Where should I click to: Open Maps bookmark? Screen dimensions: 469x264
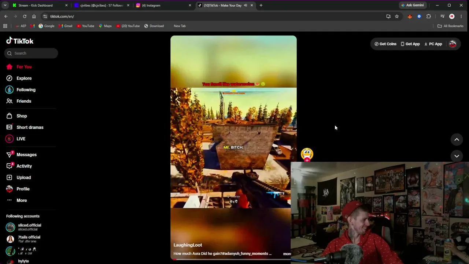coord(105,26)
